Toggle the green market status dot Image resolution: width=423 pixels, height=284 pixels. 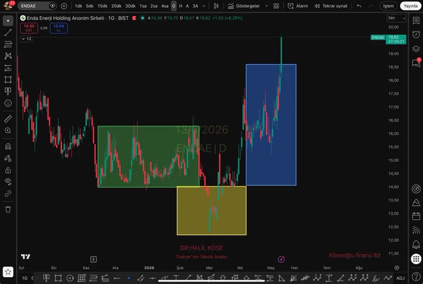[x=142, y=18]
